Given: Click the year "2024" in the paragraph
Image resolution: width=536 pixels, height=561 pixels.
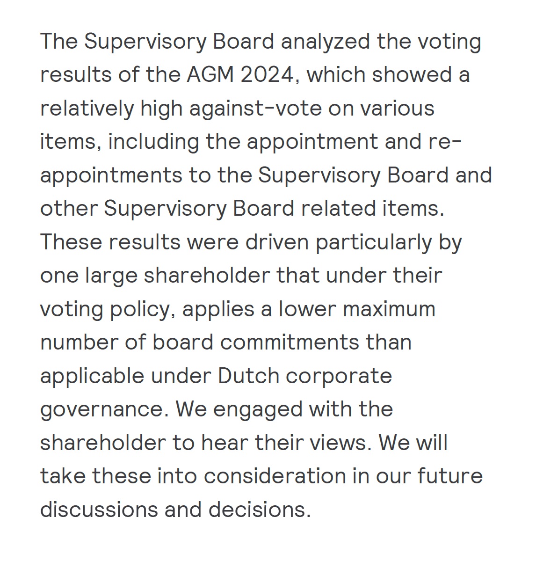Looking at the screenshot, I should coord(267,75).
